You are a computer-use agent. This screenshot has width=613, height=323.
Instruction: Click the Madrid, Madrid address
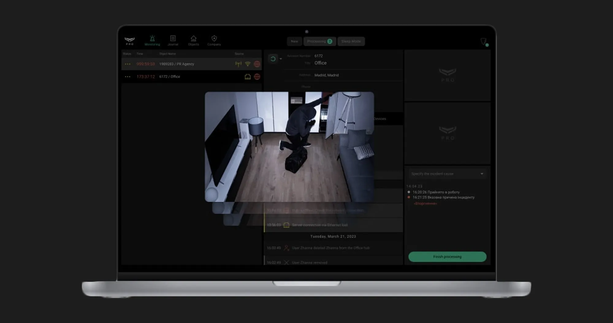[x=326, y=75]
